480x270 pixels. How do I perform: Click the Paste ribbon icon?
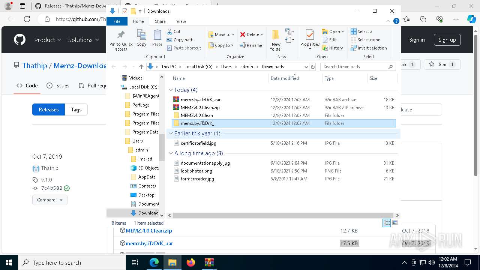click(x=157, y=38)
